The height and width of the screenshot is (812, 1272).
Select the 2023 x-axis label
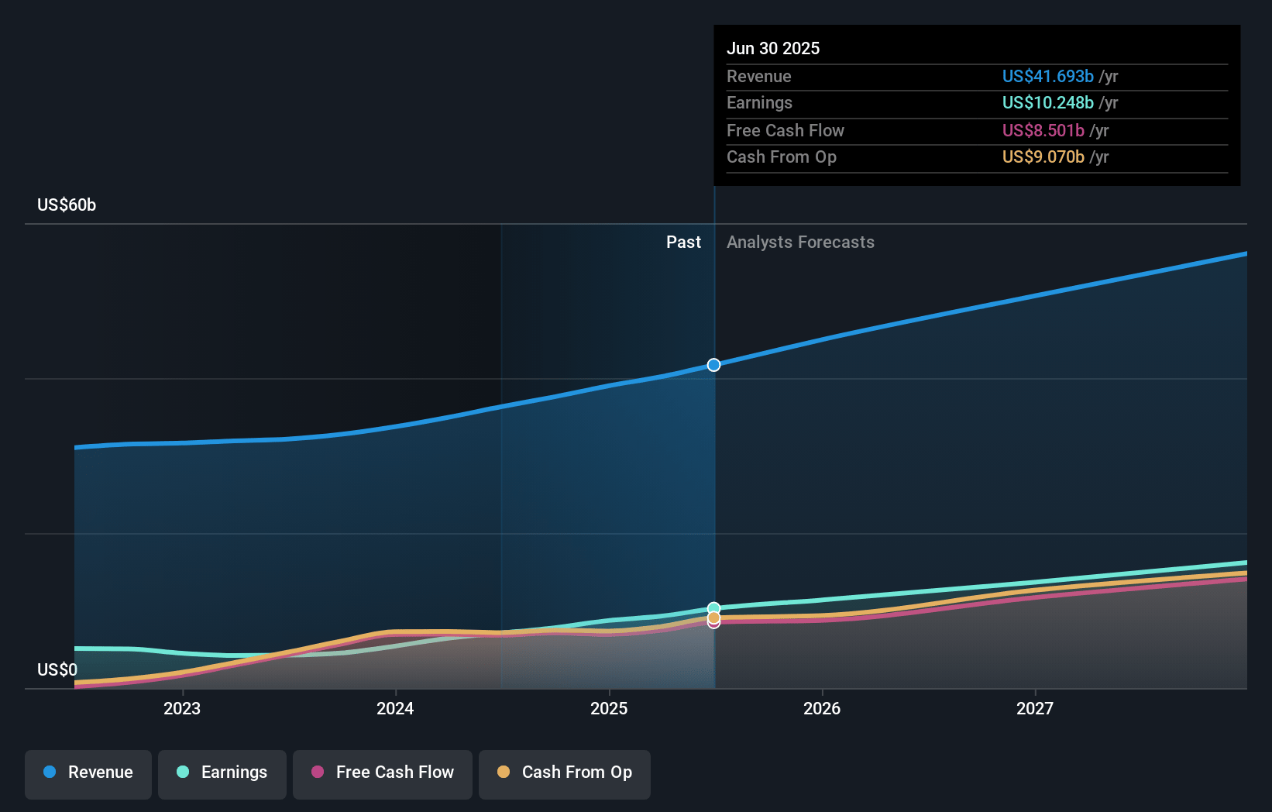coord(182,709)
